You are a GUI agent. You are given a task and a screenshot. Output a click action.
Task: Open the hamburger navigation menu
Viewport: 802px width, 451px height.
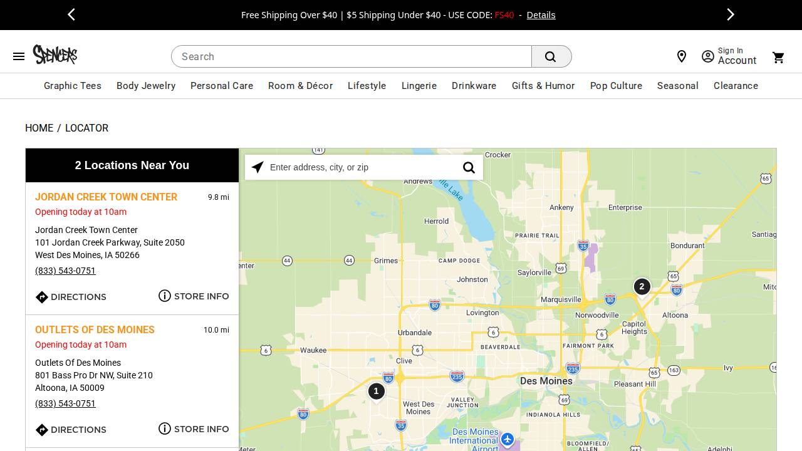tap(19, 56)
